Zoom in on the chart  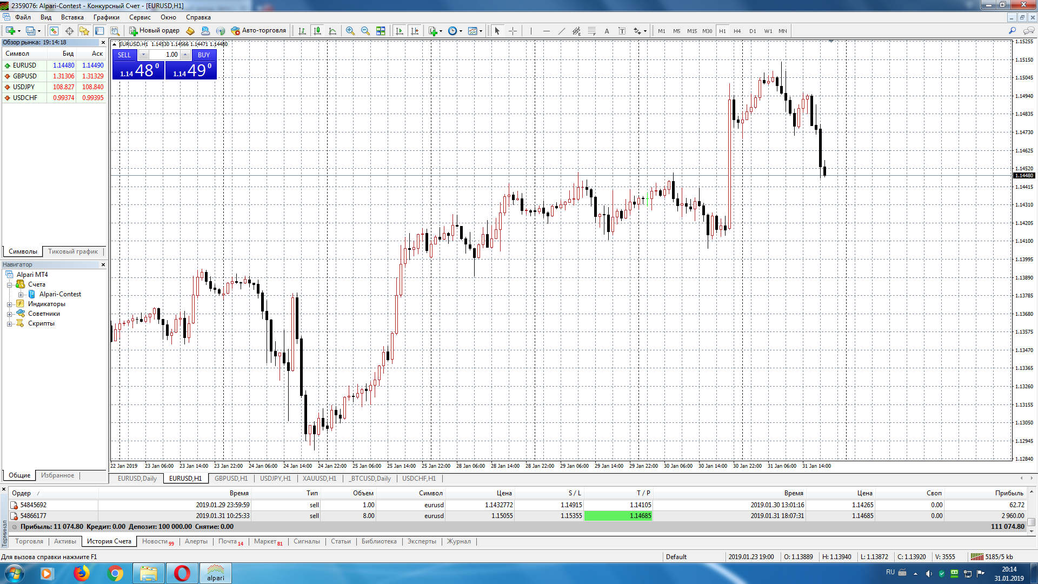pos(350,31)
